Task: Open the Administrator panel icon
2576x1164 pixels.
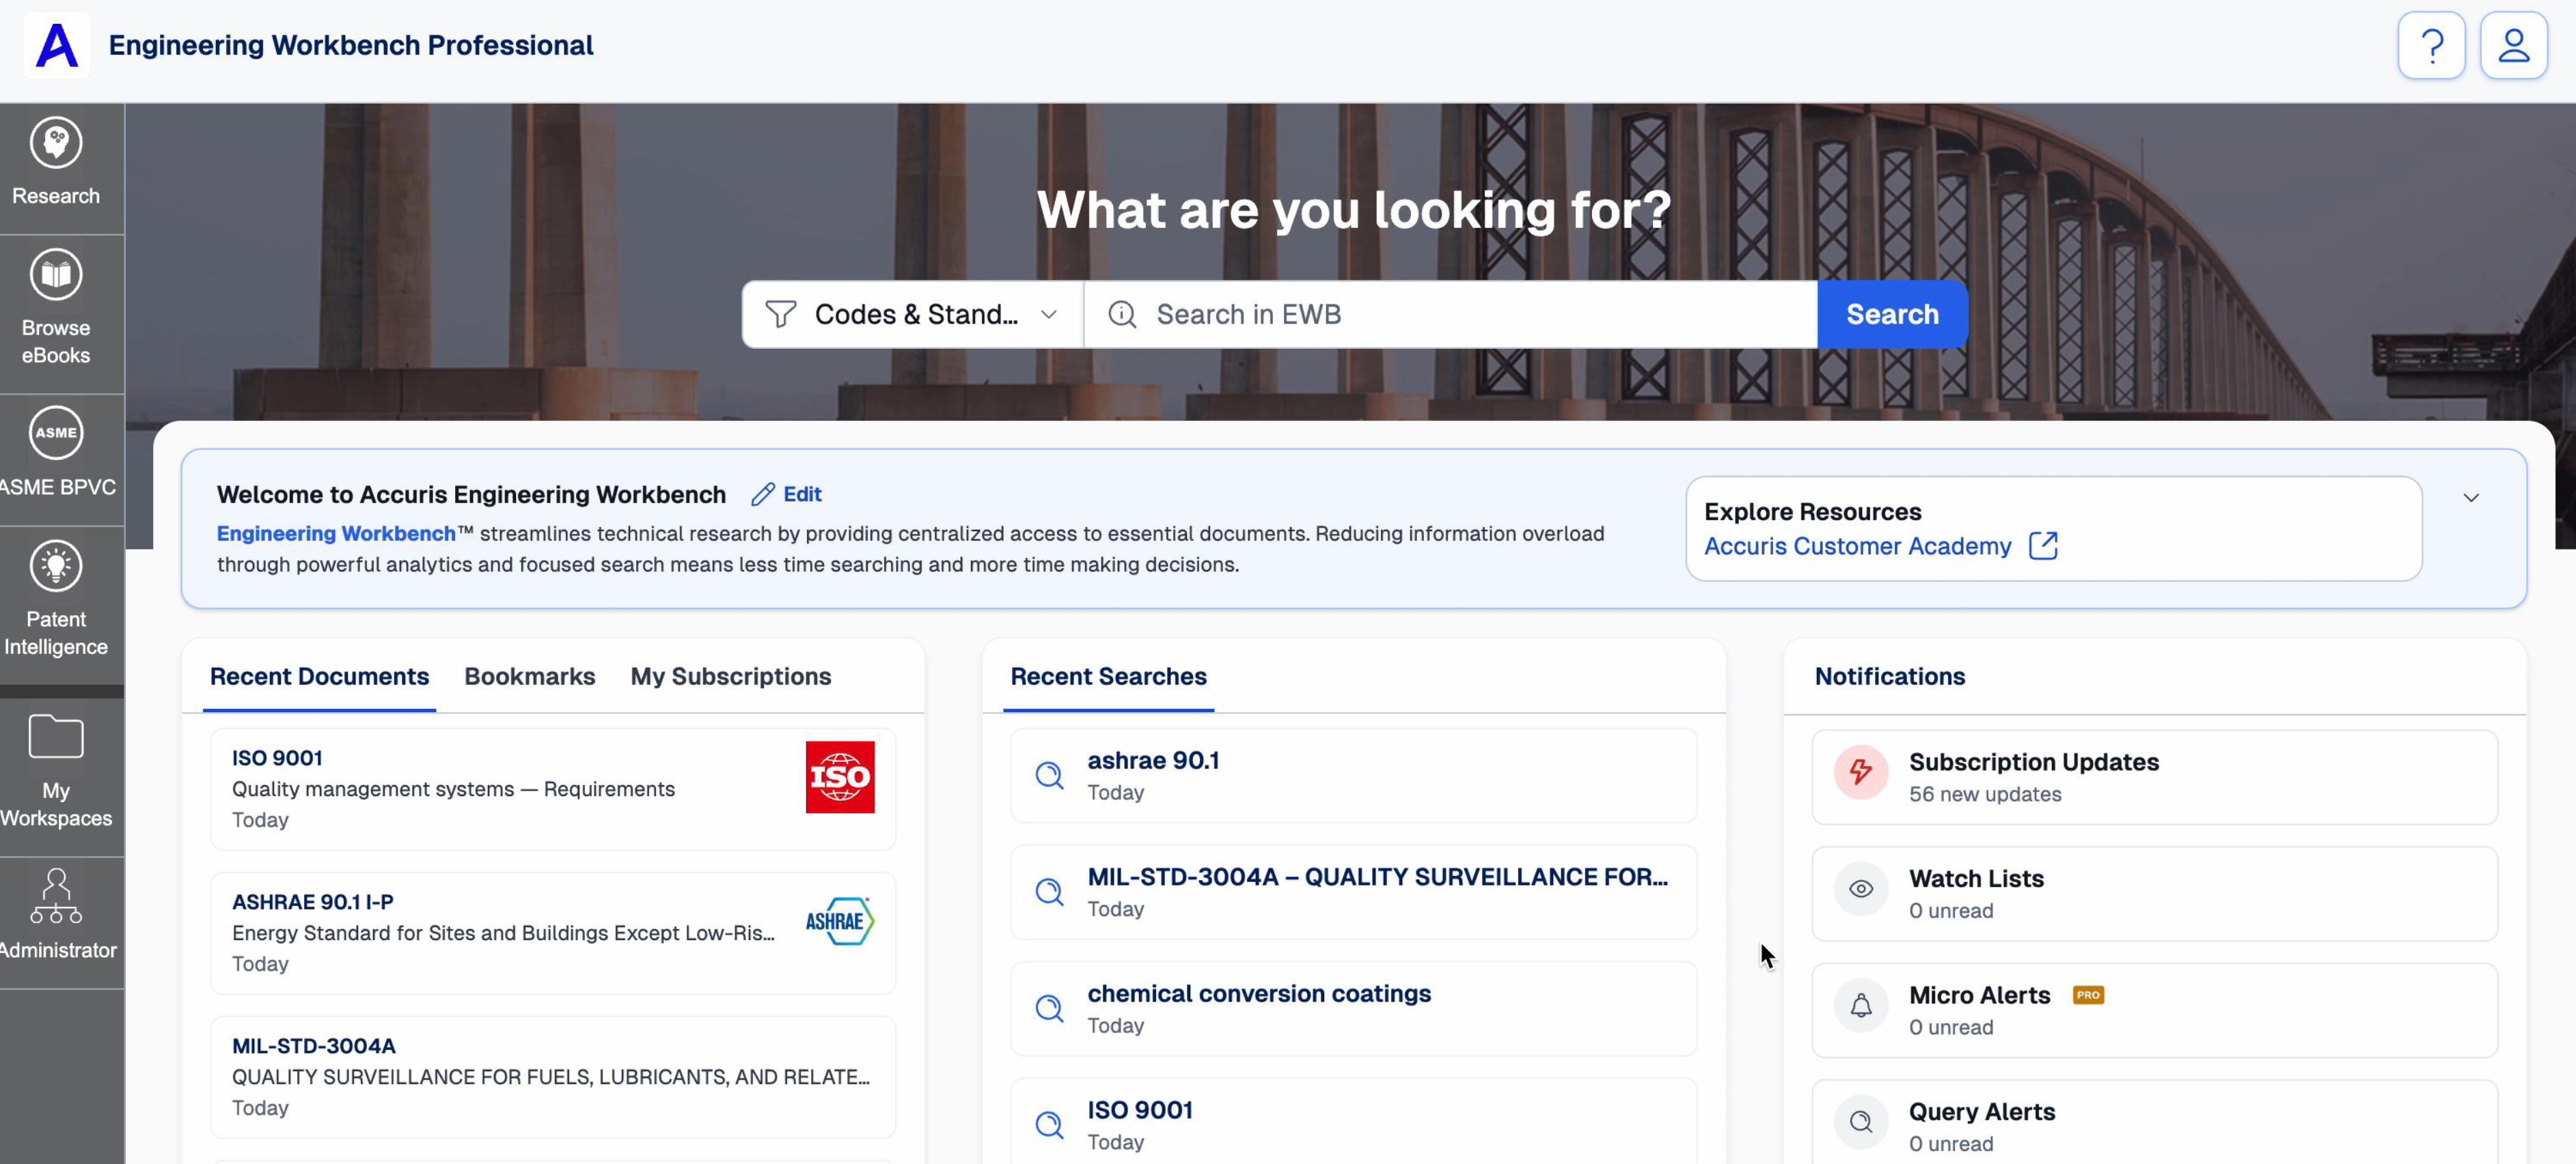Action: point(56,895)
